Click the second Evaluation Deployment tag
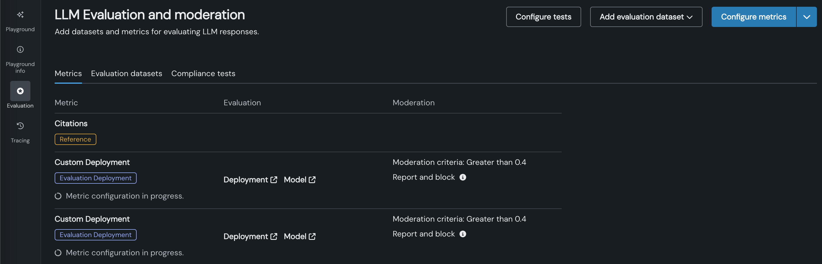 pyautogui.click(x=95, y=235)
